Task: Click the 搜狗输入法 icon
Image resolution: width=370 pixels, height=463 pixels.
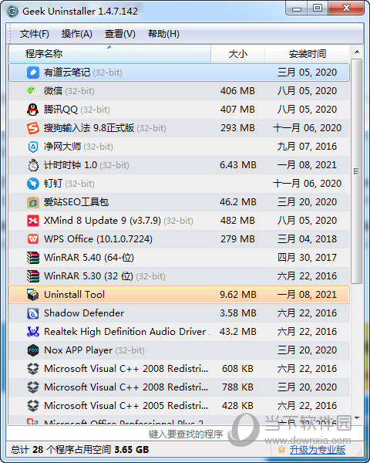Action: (32, 128)
